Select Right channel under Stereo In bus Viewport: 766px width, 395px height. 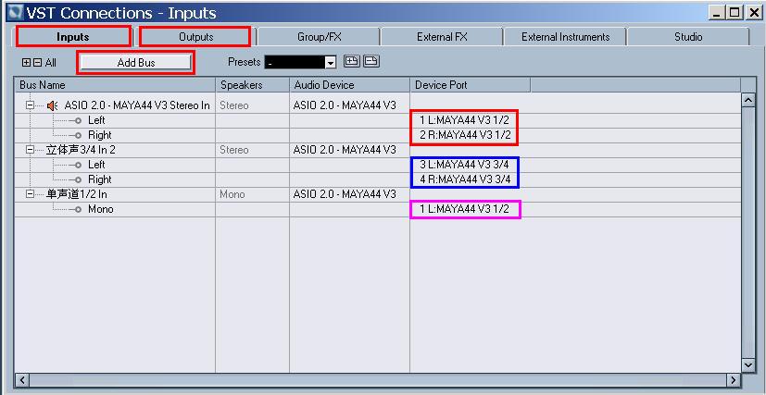point(100,135)
